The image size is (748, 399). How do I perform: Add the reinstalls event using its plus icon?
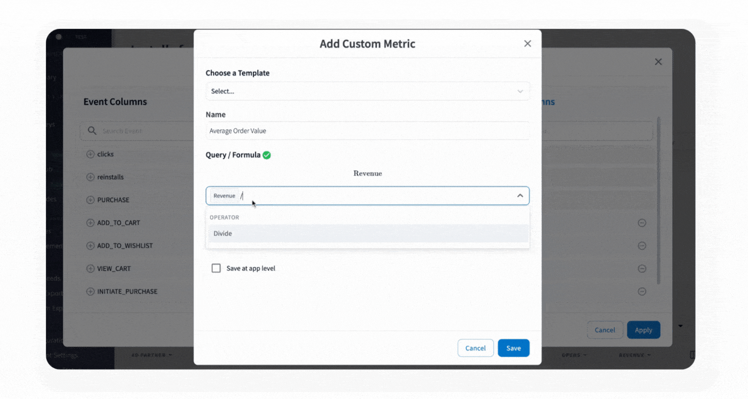tap(90, 177)
